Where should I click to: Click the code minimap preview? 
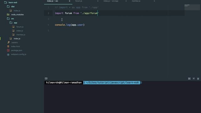tap(192, 7)
